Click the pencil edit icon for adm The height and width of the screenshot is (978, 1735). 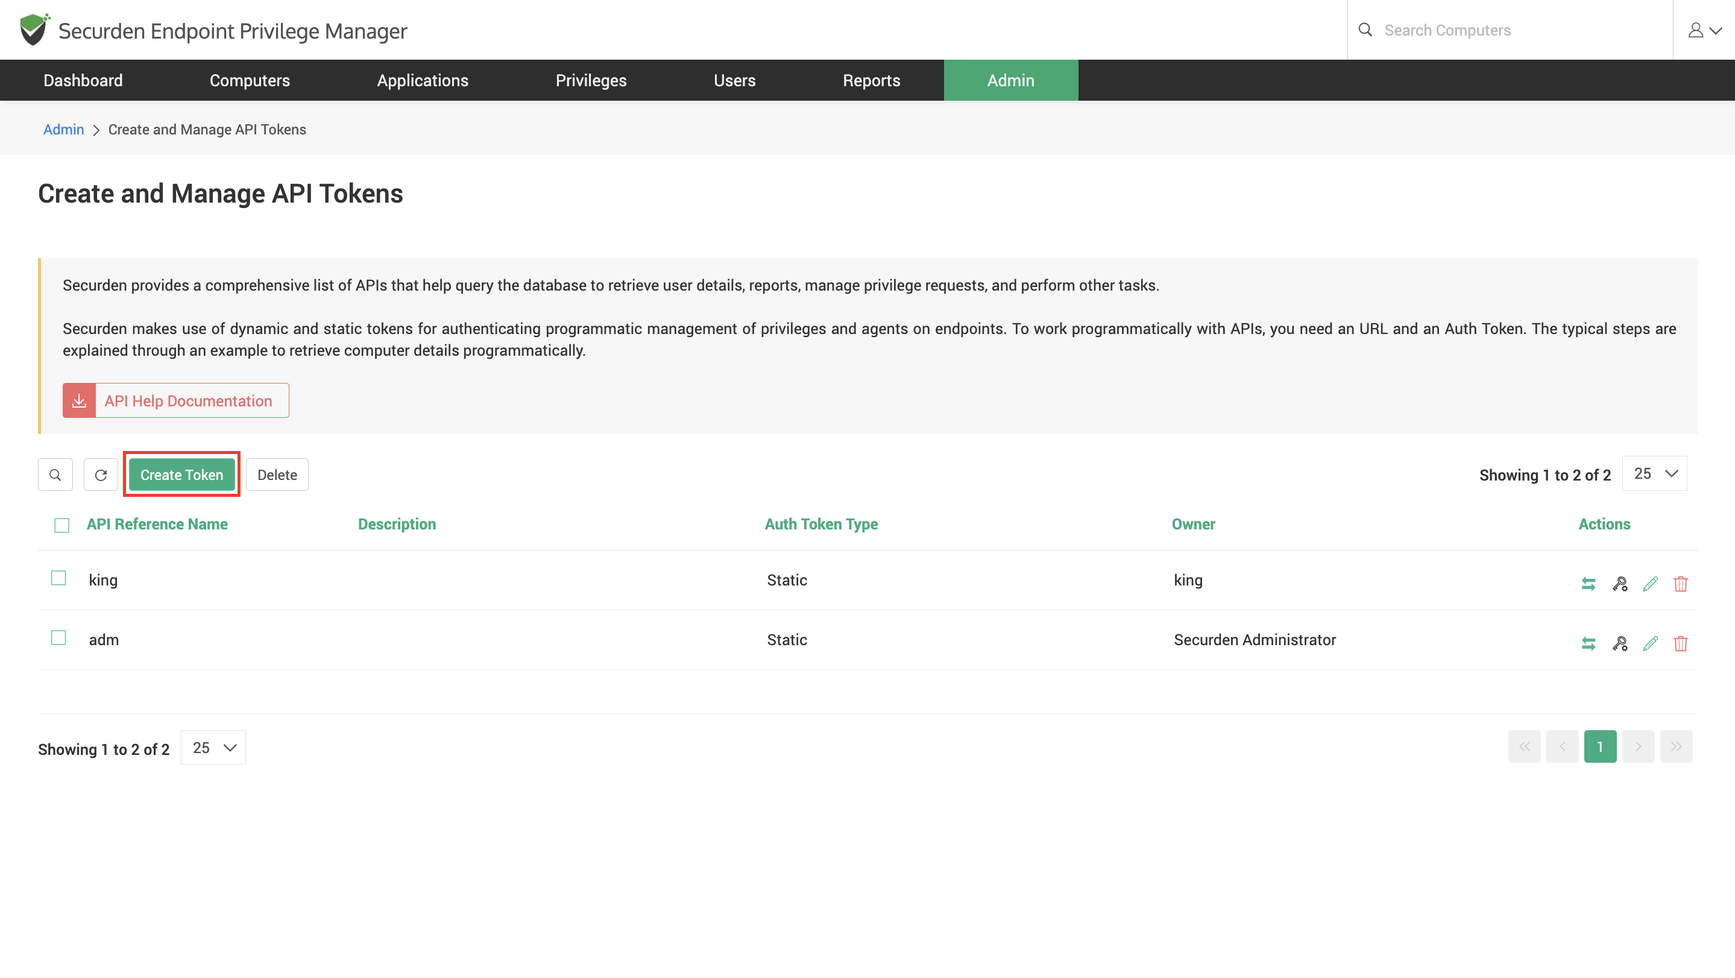pyautogui.click(x=1650, y=644)
